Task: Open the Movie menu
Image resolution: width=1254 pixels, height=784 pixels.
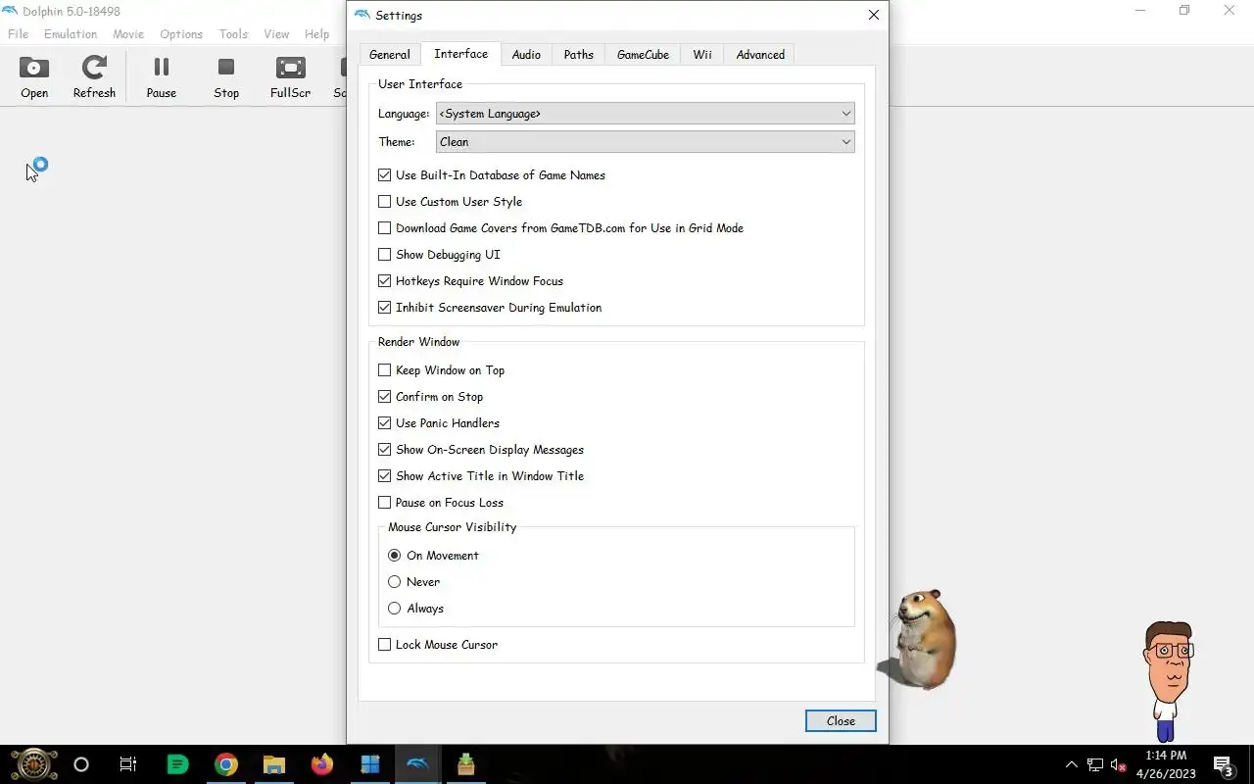Action: click(128, 34)
